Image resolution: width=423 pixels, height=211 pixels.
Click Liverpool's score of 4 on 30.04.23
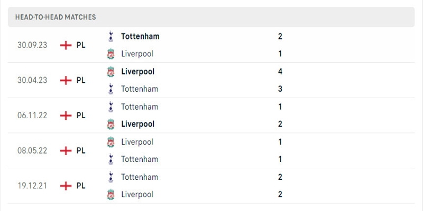coord(280,71)
